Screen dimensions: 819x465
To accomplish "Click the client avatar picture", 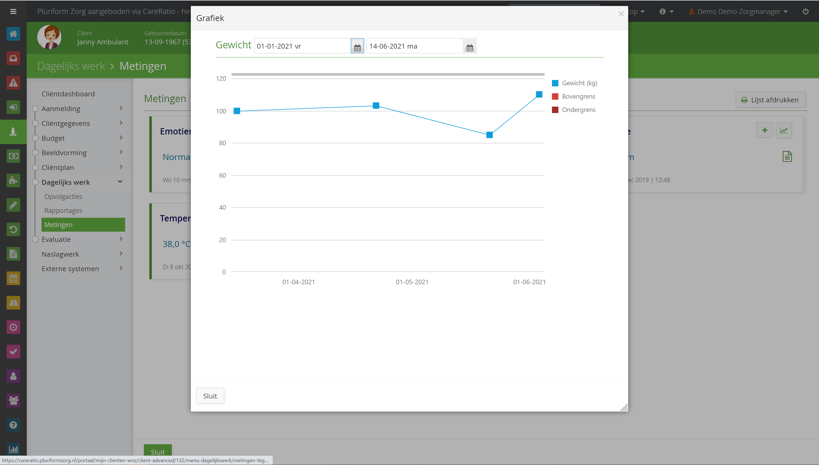I will (49, 37).
